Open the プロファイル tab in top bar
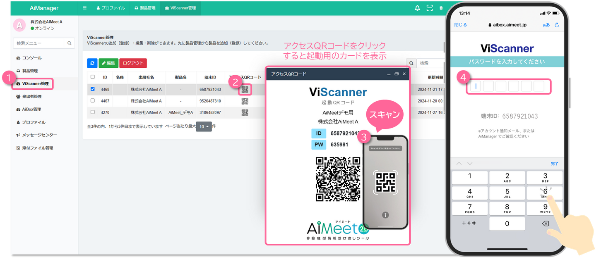The image size is (601, 264). click(110, 8)
